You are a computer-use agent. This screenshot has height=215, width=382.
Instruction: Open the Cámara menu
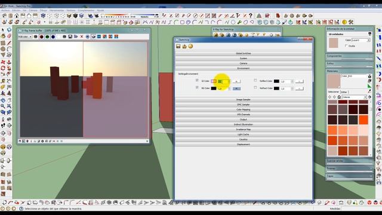click(x=33, y=11)
